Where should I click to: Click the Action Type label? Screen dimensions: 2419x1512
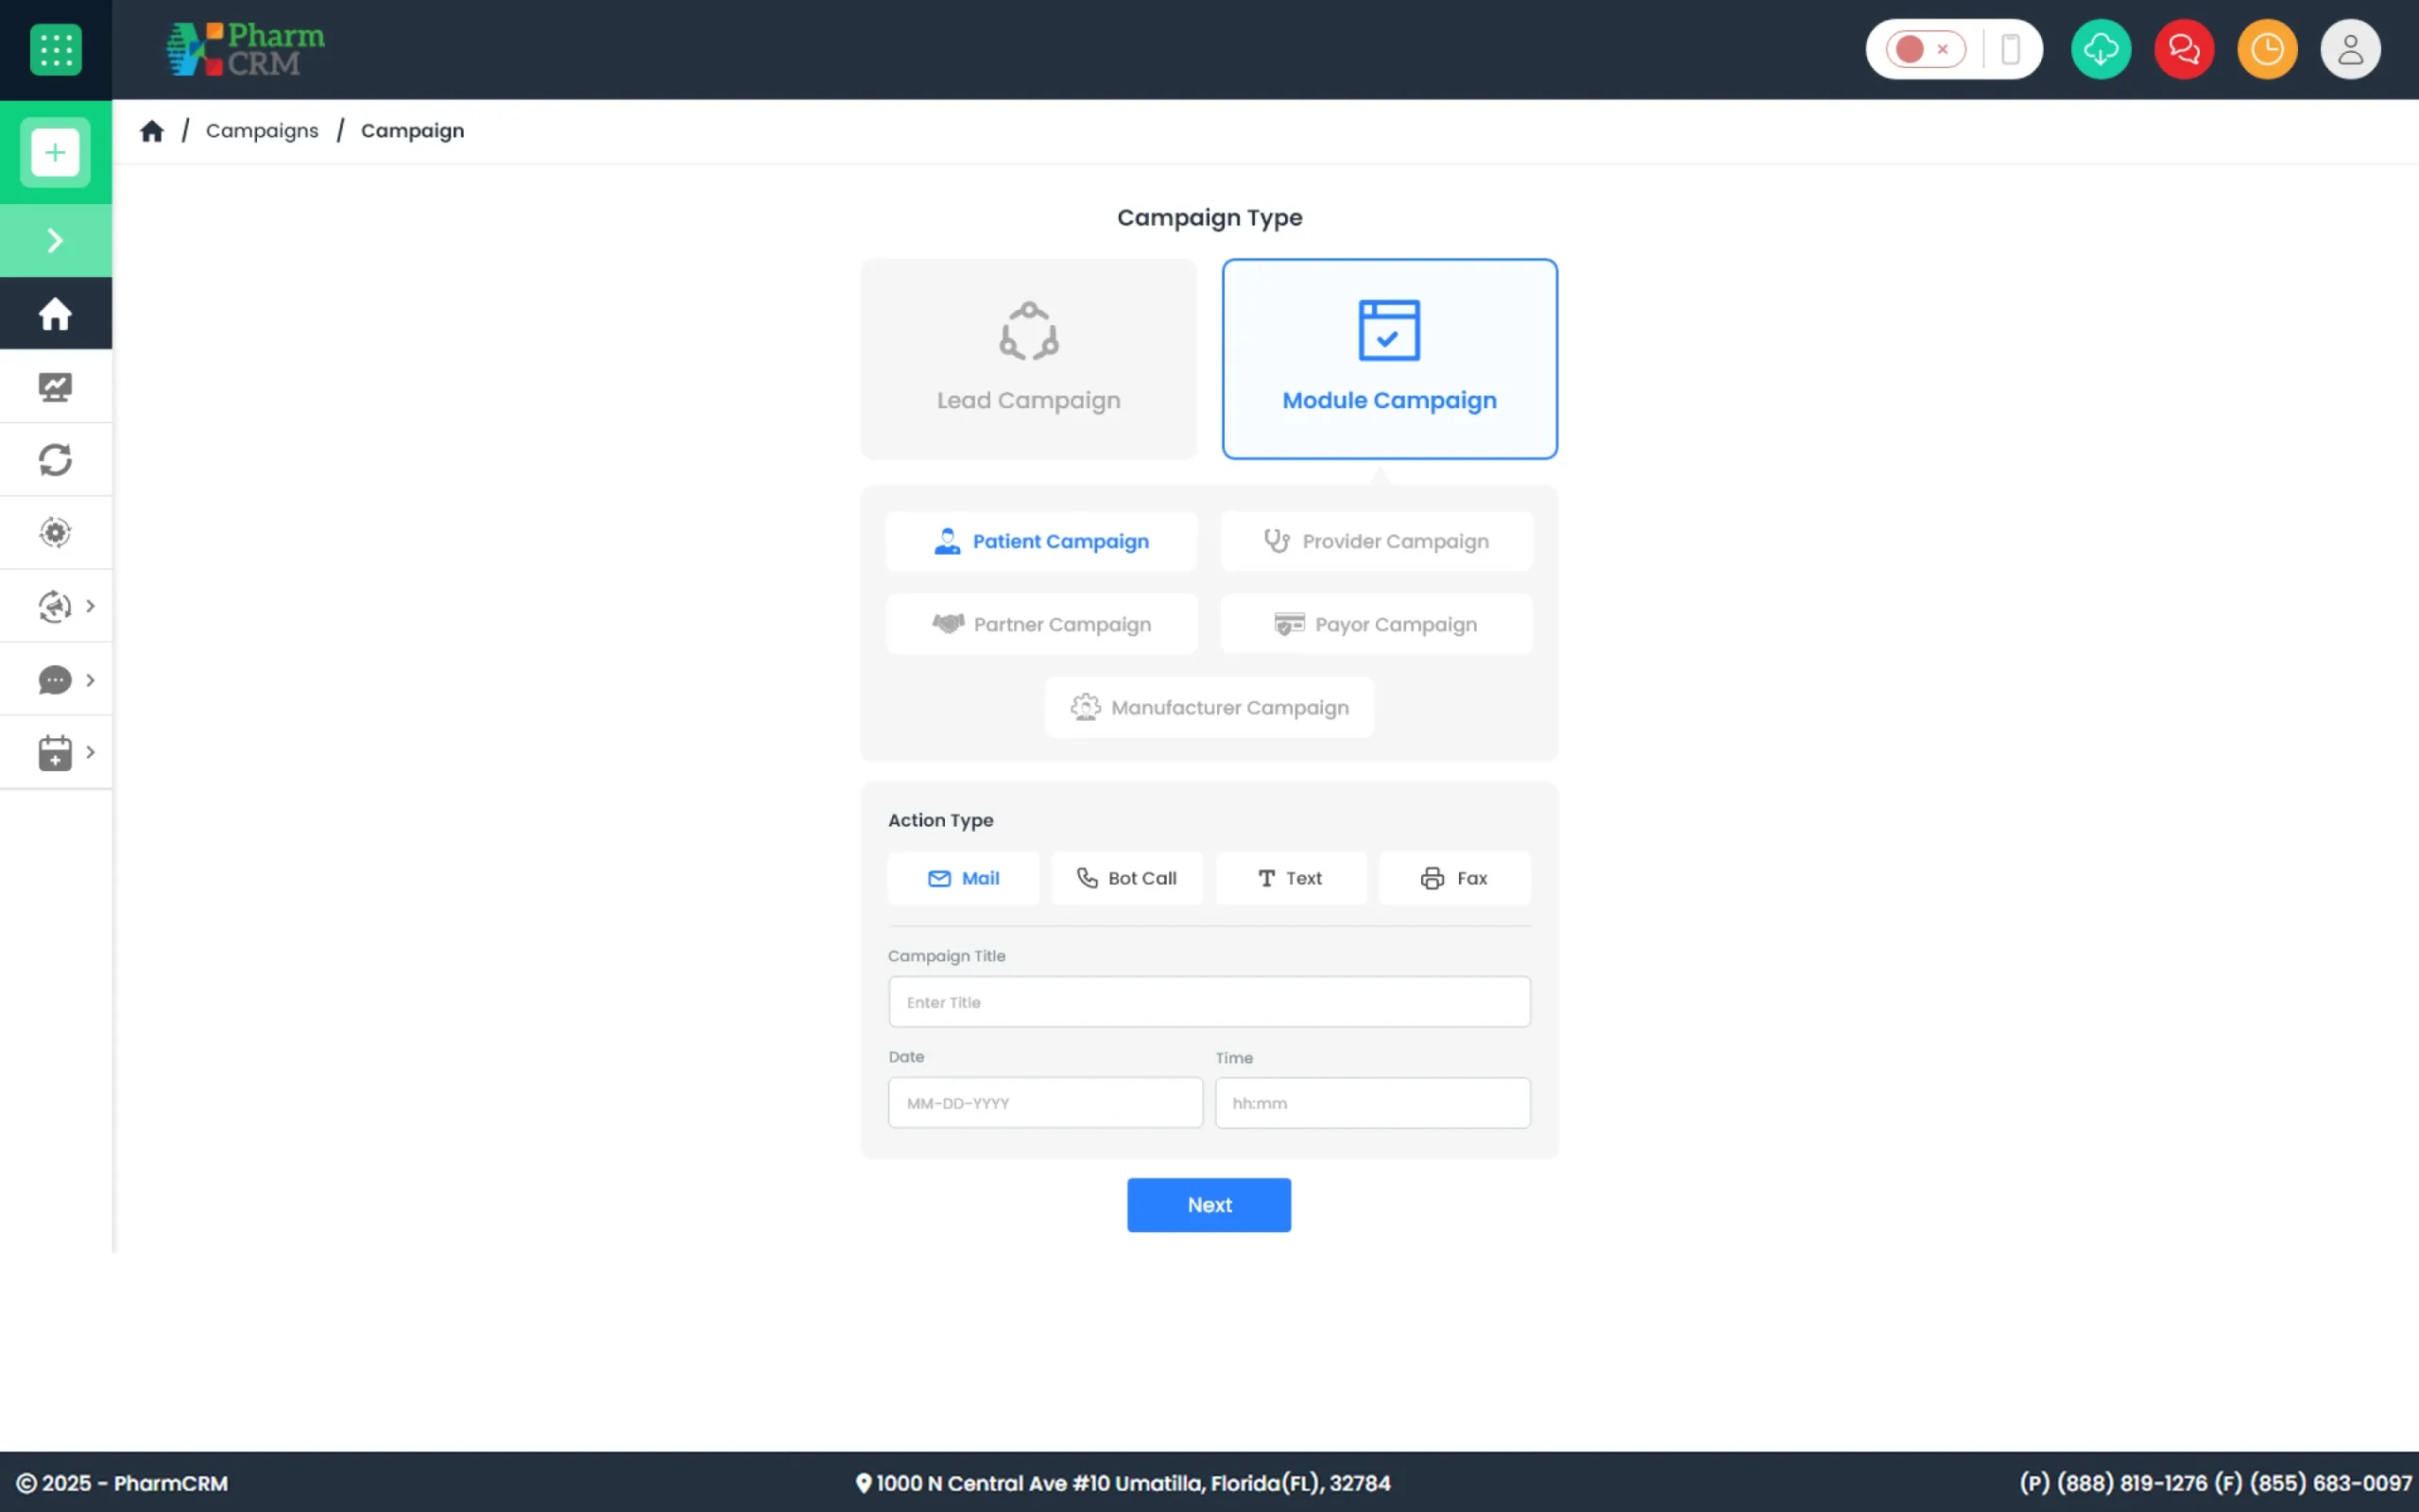coord(940,820)
